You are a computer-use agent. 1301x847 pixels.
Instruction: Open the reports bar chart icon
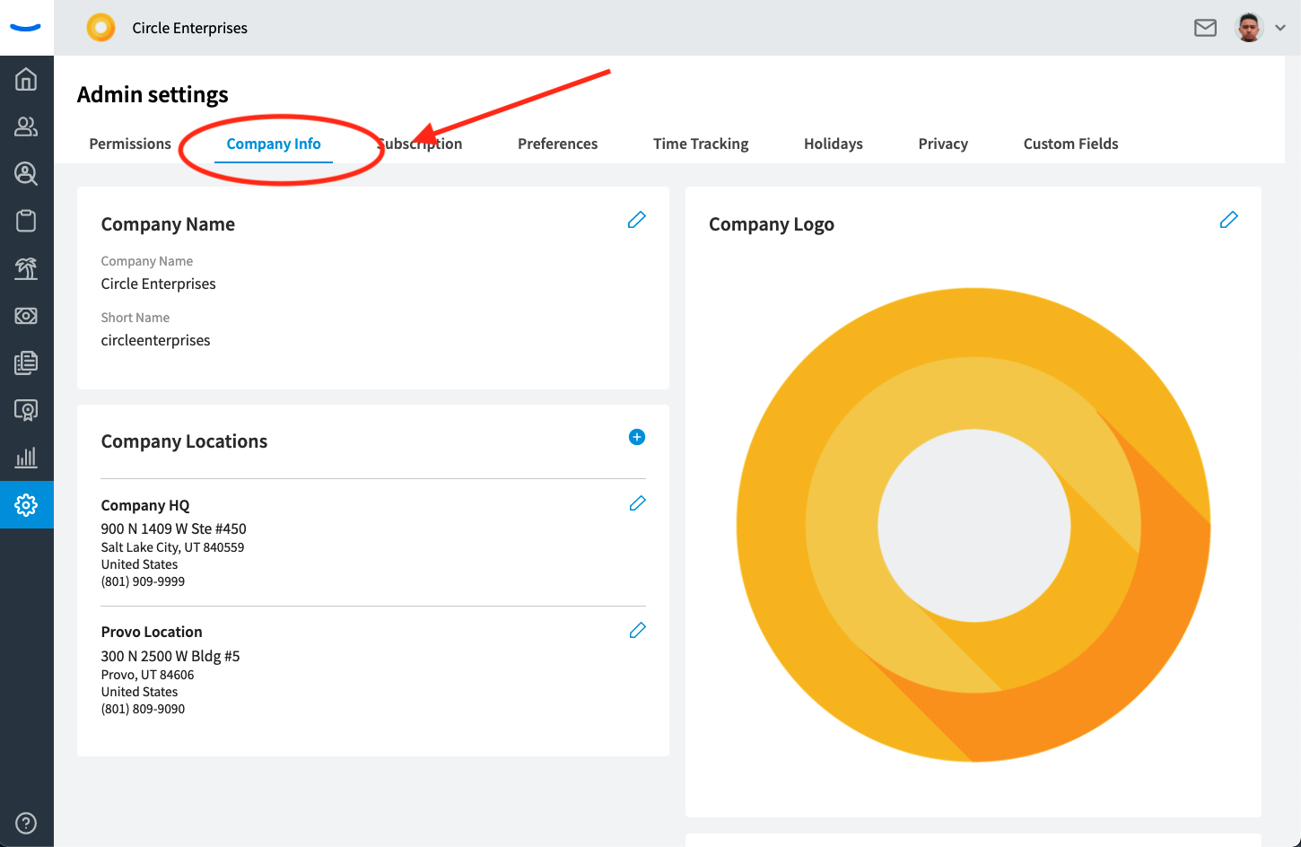pos(26,458)
